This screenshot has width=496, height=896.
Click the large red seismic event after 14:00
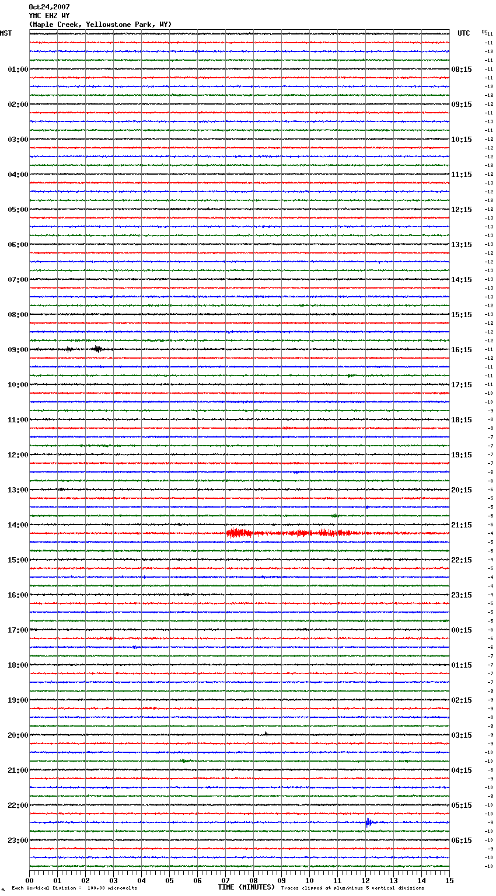289,533
